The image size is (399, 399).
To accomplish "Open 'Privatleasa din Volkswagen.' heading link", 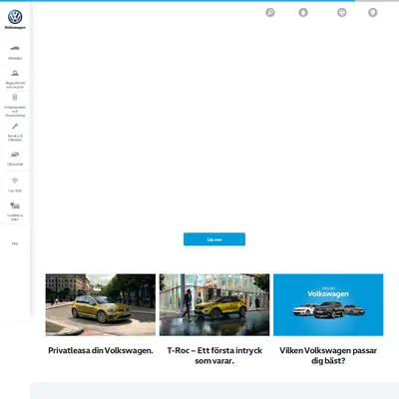I will [x=101, y=350].
